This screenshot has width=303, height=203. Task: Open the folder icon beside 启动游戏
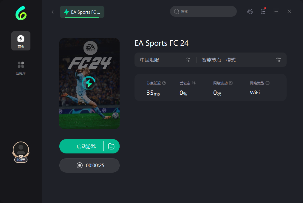pos(111,146)
